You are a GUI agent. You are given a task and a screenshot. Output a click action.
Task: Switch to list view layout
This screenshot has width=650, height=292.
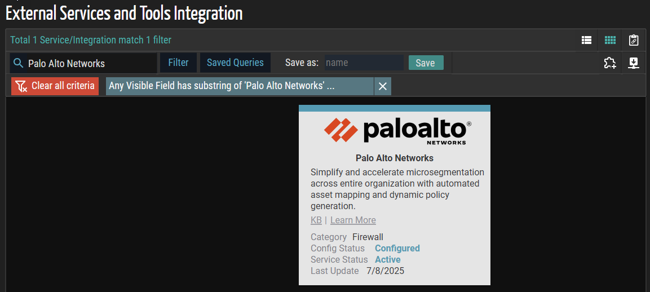[586, 40]
